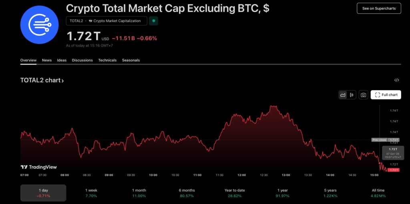Click the TOTAL2 blue circular logo
Screen dimensions: 410x204
click(40, 24)
